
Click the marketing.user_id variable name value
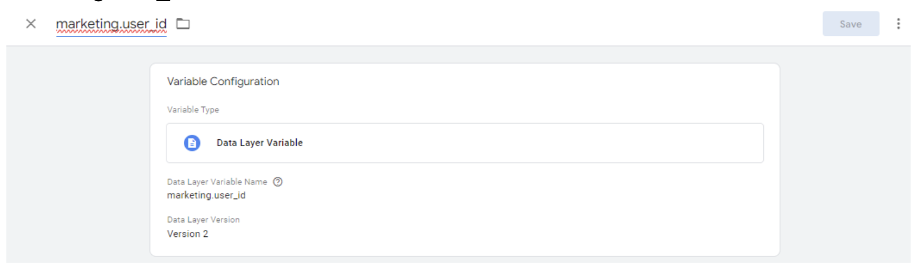206,195
